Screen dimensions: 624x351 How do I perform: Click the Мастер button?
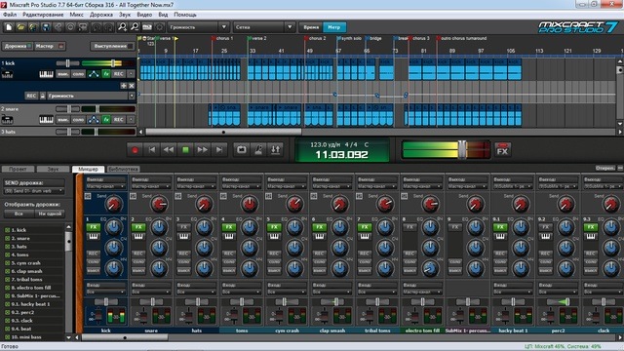(x=50, y=46)
